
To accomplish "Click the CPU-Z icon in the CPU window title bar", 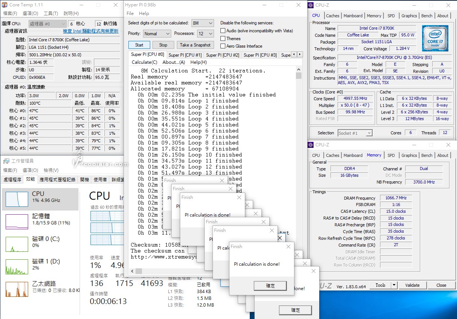I will [311, 5].
